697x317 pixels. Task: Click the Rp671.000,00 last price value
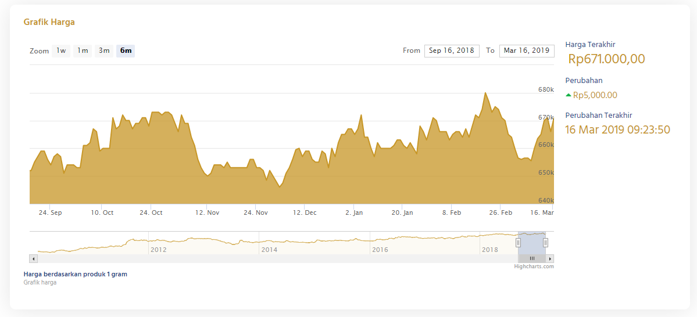606,59
